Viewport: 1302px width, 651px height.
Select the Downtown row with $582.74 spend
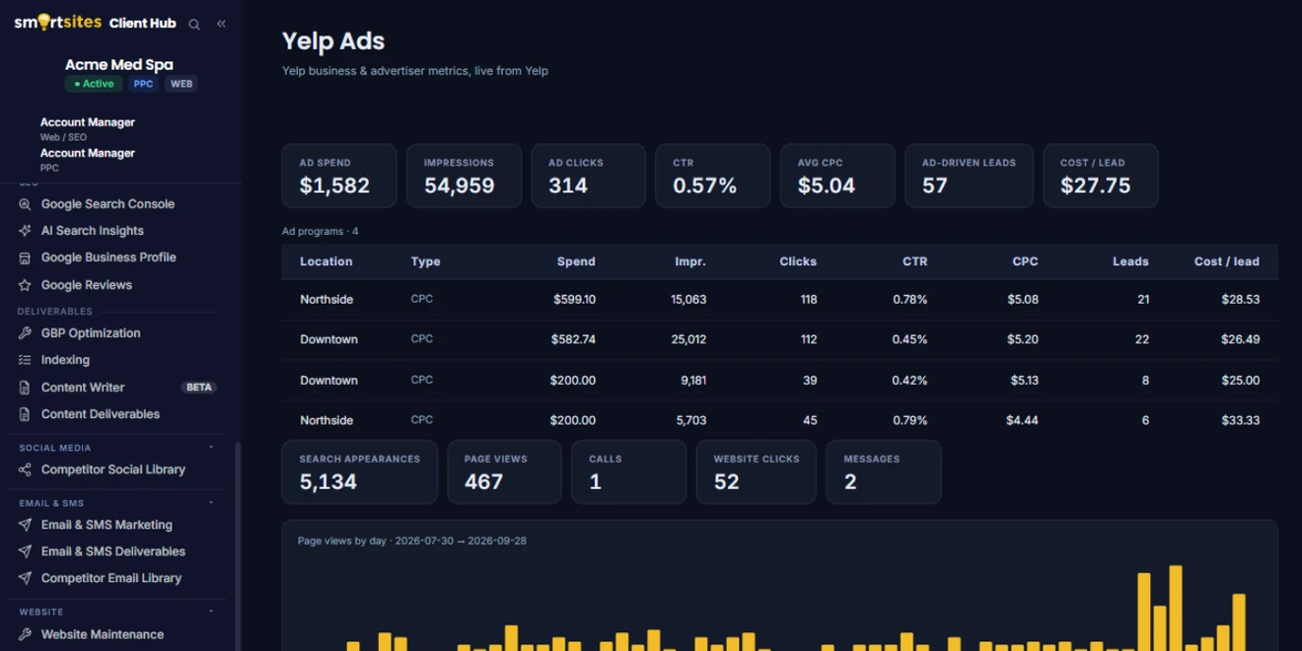click(x=779, y=339)
